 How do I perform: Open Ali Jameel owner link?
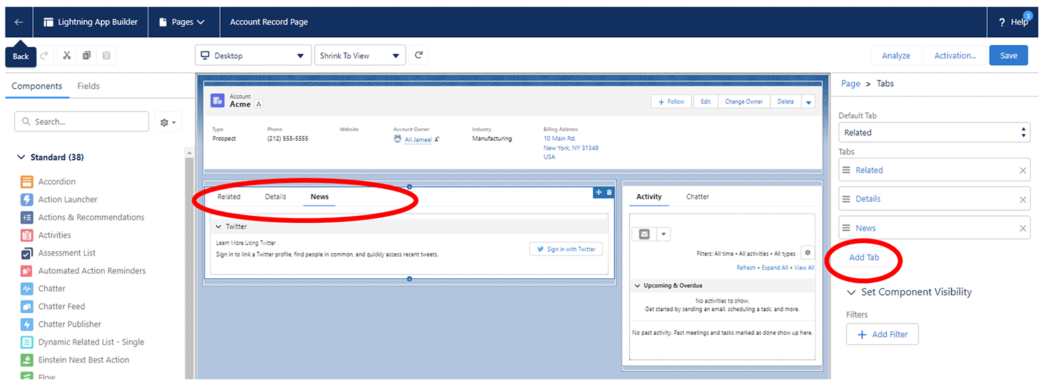coord(418,139)
